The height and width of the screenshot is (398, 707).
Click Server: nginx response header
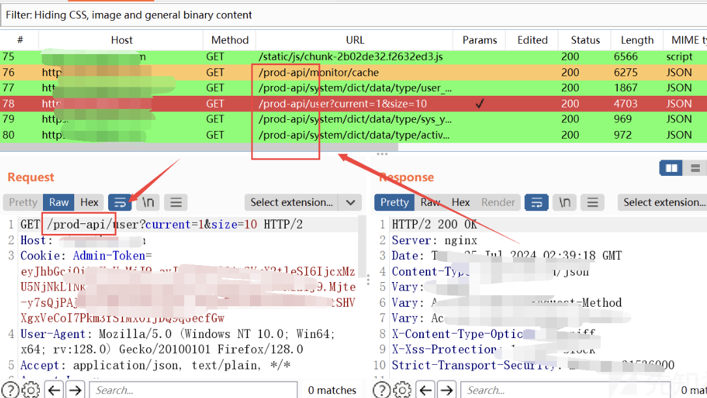click(x=434, y=240)
